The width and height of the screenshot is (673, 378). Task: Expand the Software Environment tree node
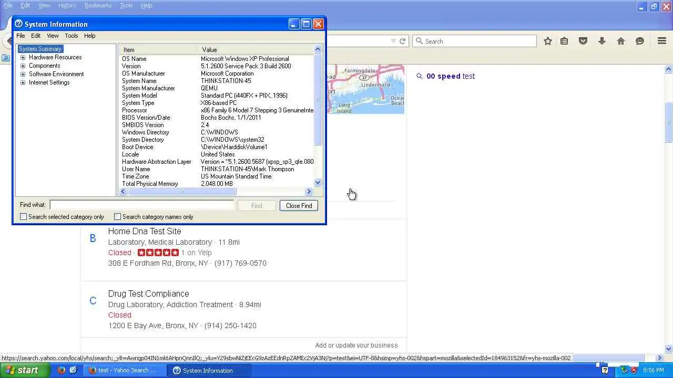click(23, 74)
